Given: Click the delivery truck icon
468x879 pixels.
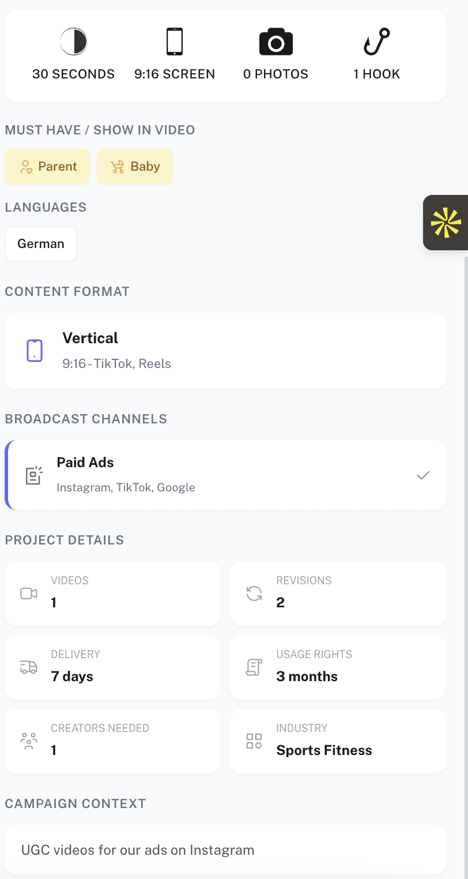Looking at the screenshot, I should (29, 667).
